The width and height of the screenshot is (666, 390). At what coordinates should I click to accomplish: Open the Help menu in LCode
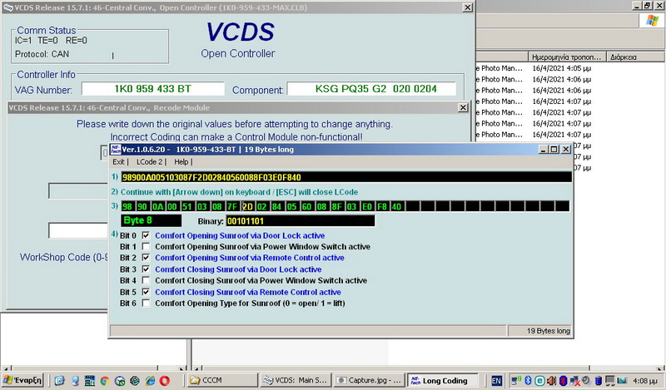pos(181,161)
